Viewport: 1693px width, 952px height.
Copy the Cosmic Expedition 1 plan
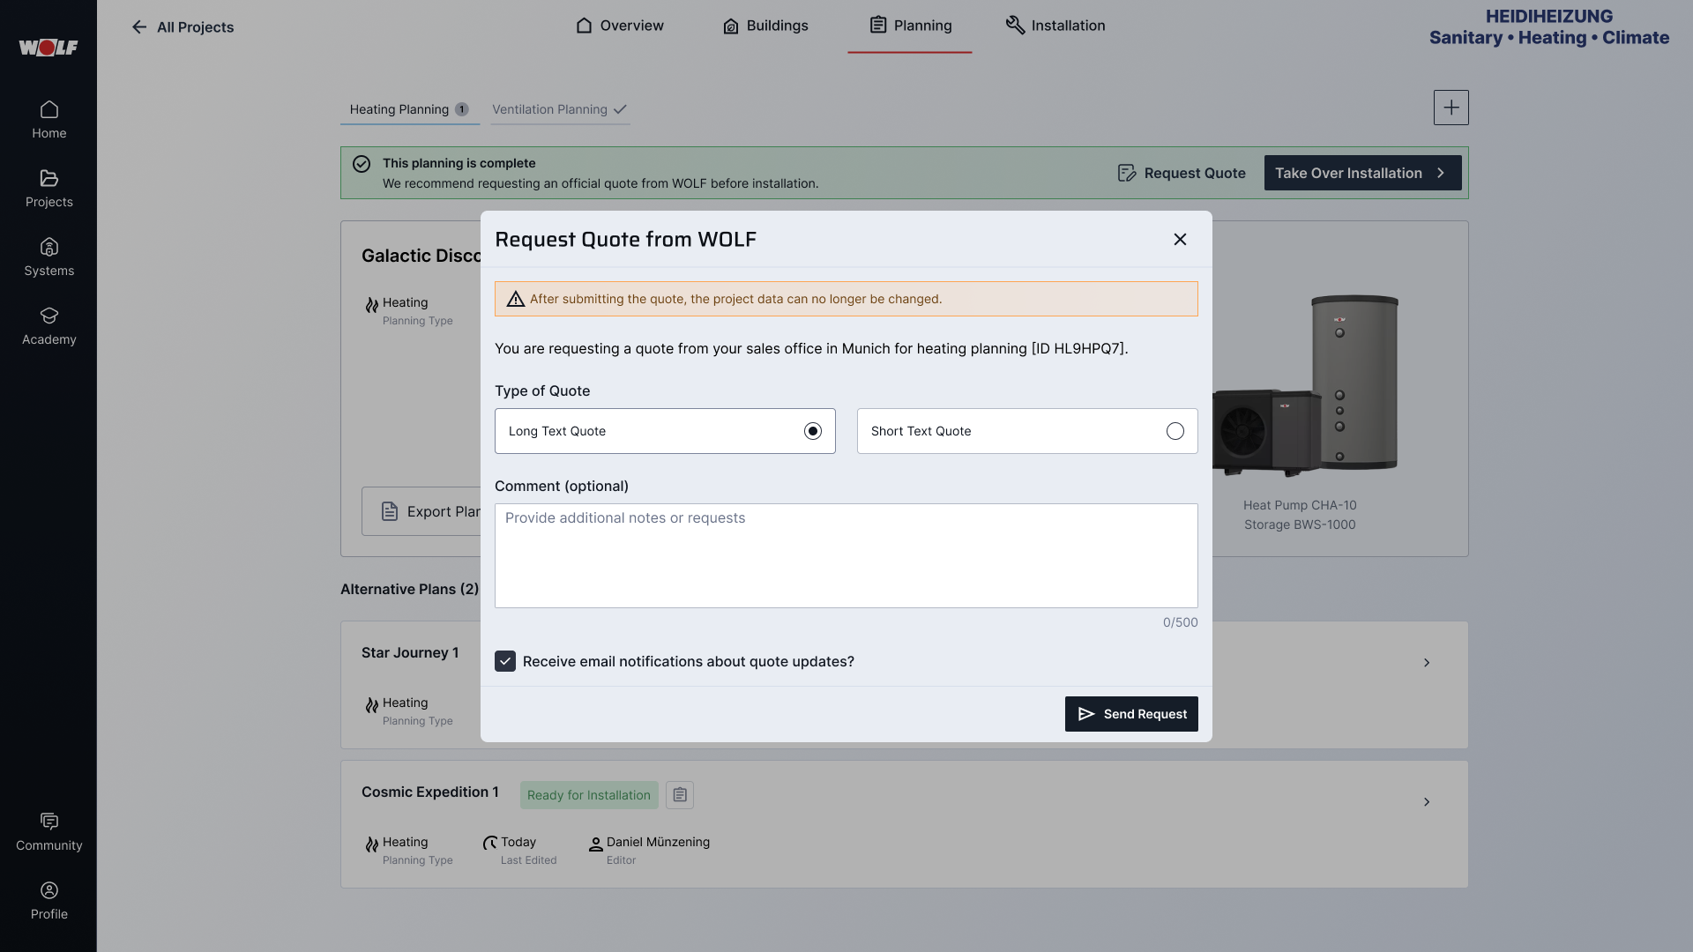(679, 794)
